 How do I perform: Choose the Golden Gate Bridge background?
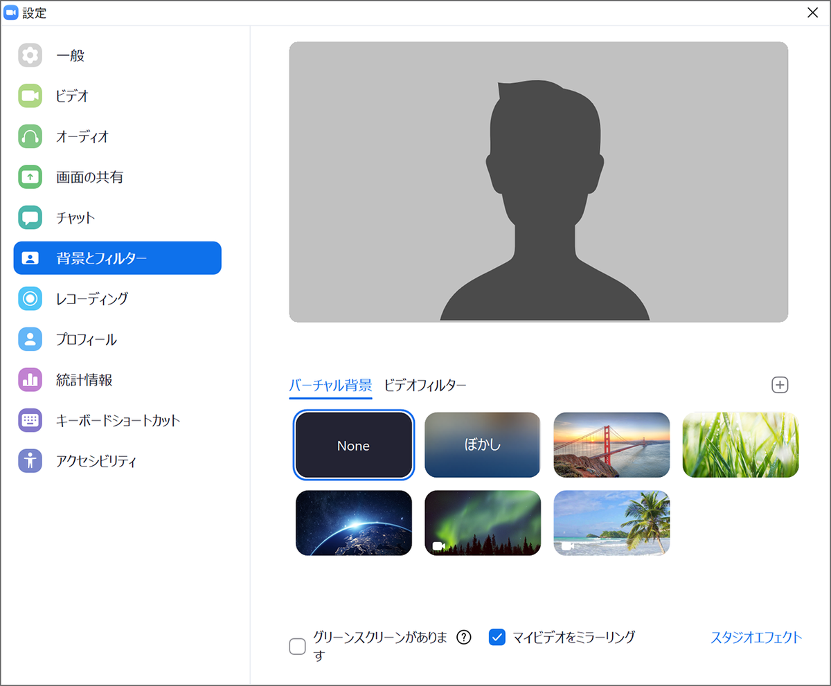click(611, 445)
